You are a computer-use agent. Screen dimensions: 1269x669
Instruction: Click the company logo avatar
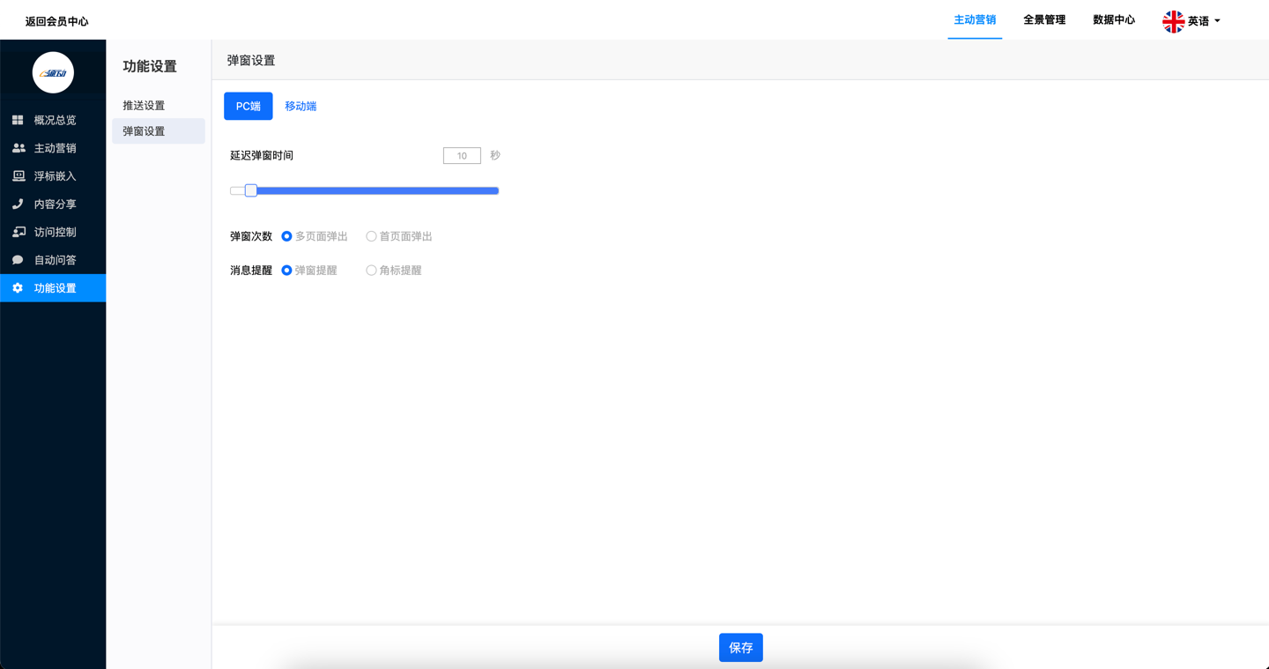tap(53, 72)
